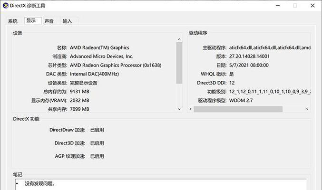Click the driver panel scroll-left arrow
This screenshot has height=190, width=322.
coord(191,109)
